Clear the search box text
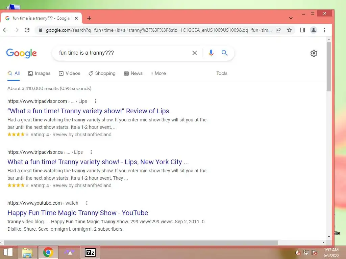Viewport: 346px width, 259px height. pos(194,53)
